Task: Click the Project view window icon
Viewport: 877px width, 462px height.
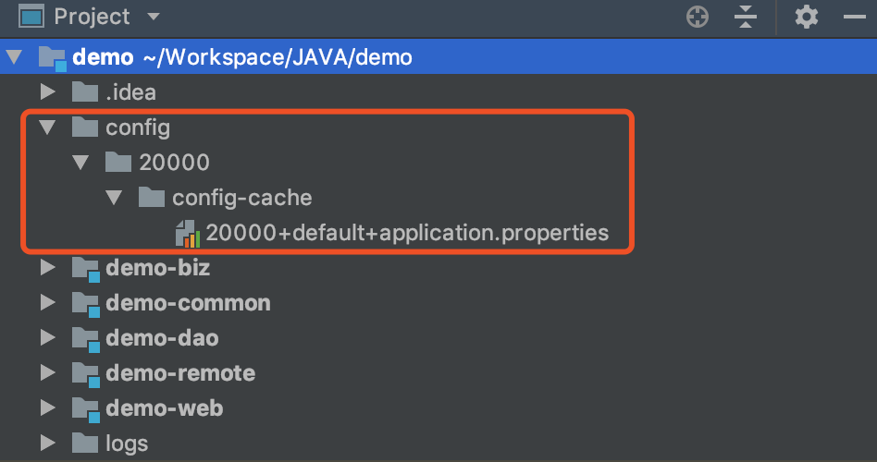Action: [31, 17]
